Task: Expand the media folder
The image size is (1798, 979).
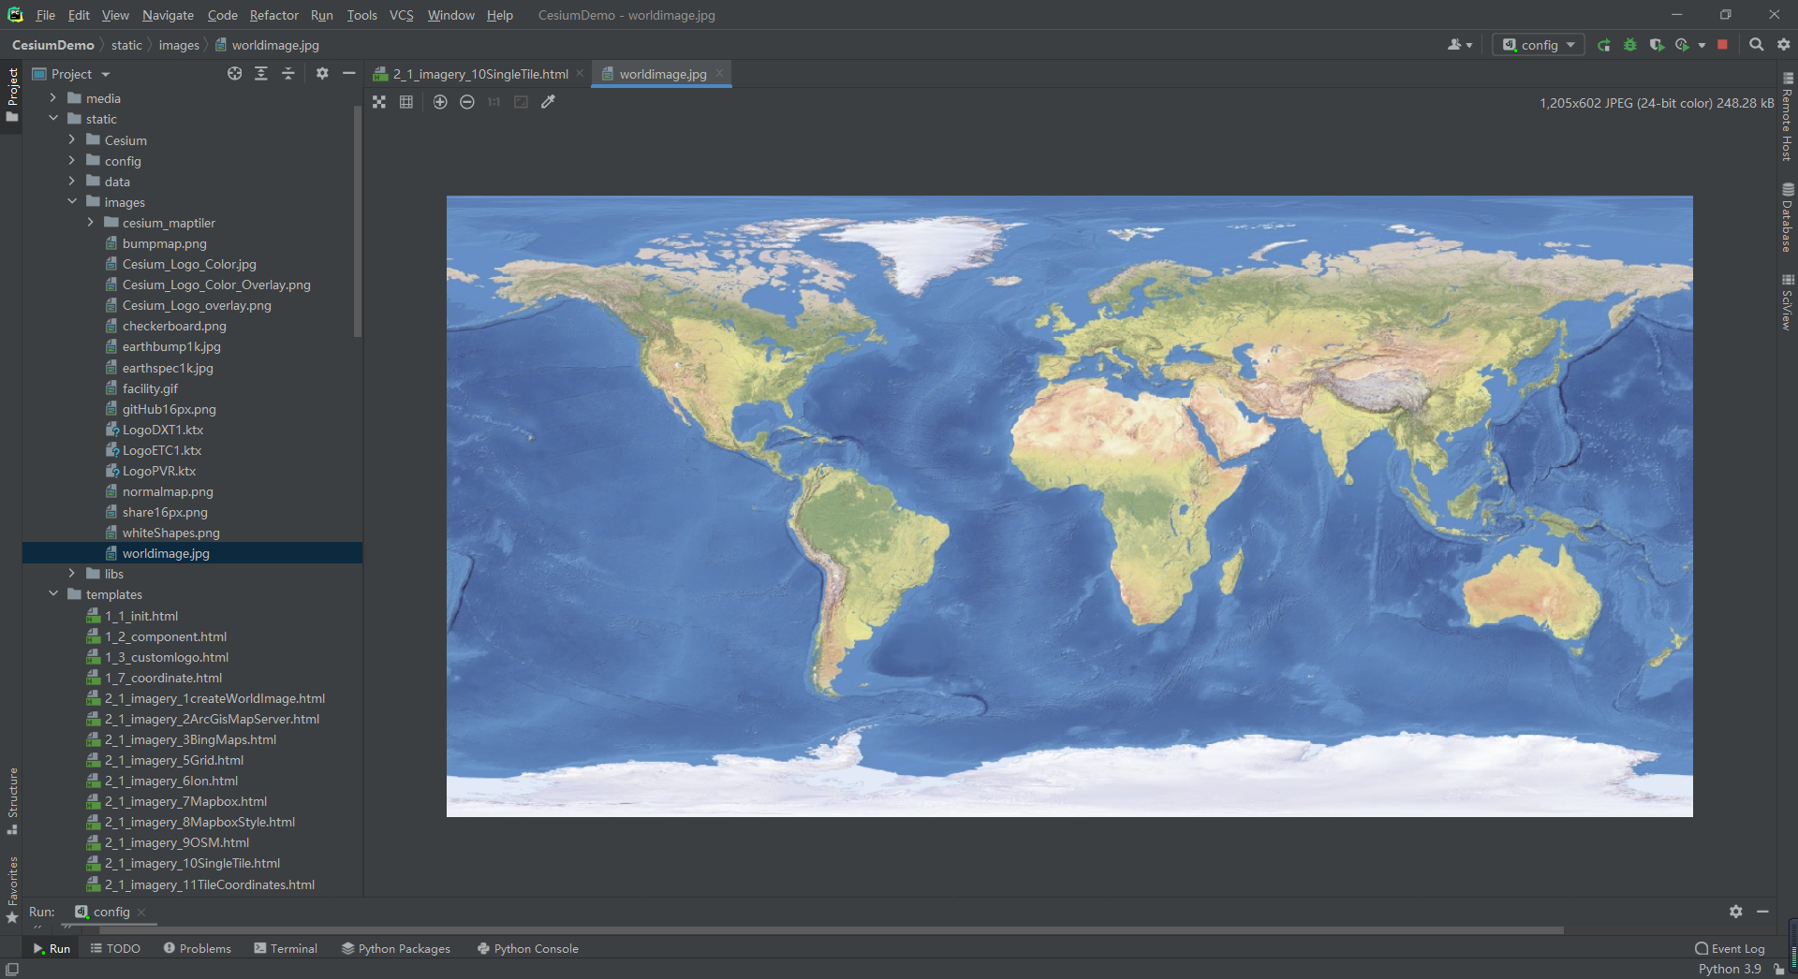Action: (x=53, y=98)
